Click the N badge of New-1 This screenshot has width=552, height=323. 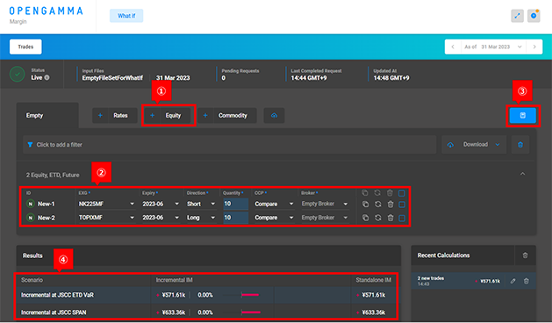(x=31, y=204)
